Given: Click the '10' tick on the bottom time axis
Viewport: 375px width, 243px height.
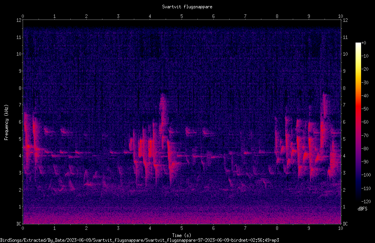Looking at the screenshot, I should [340, 228].
